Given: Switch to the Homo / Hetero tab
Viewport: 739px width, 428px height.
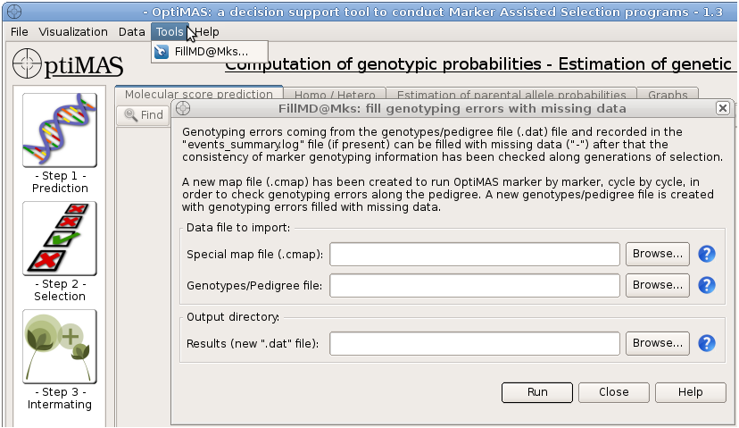Looking at the screenshot, I should pos(335,95).
